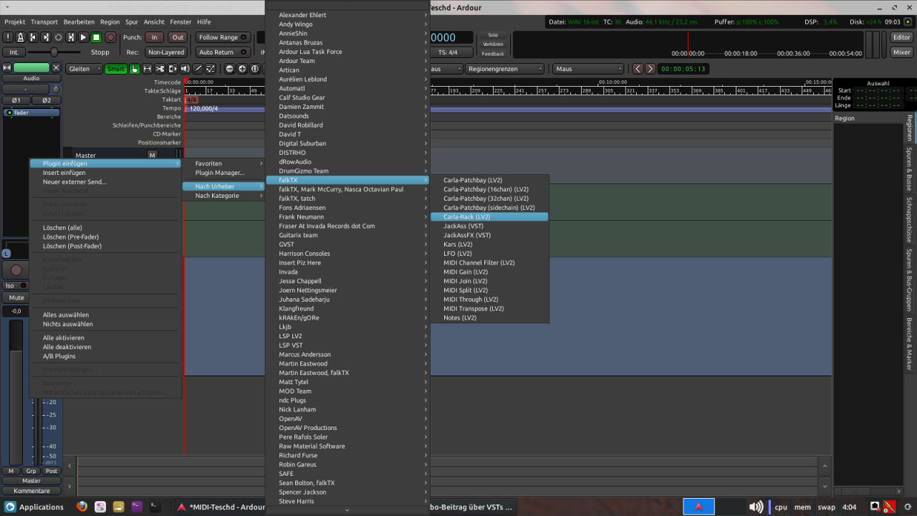The height and width of the screenshot is (516, 917).
Task: Open the Non-Layered record mode dropdown
Action: click(x=166, y=52)
